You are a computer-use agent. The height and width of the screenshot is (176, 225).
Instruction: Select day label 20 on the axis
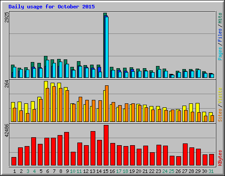(x=138, y=171)
